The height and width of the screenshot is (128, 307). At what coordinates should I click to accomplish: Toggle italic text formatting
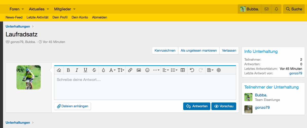[77, 70]
